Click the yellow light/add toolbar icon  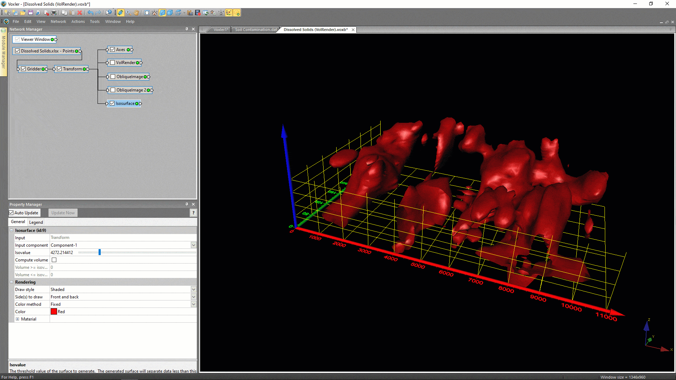tap(237, 13)
